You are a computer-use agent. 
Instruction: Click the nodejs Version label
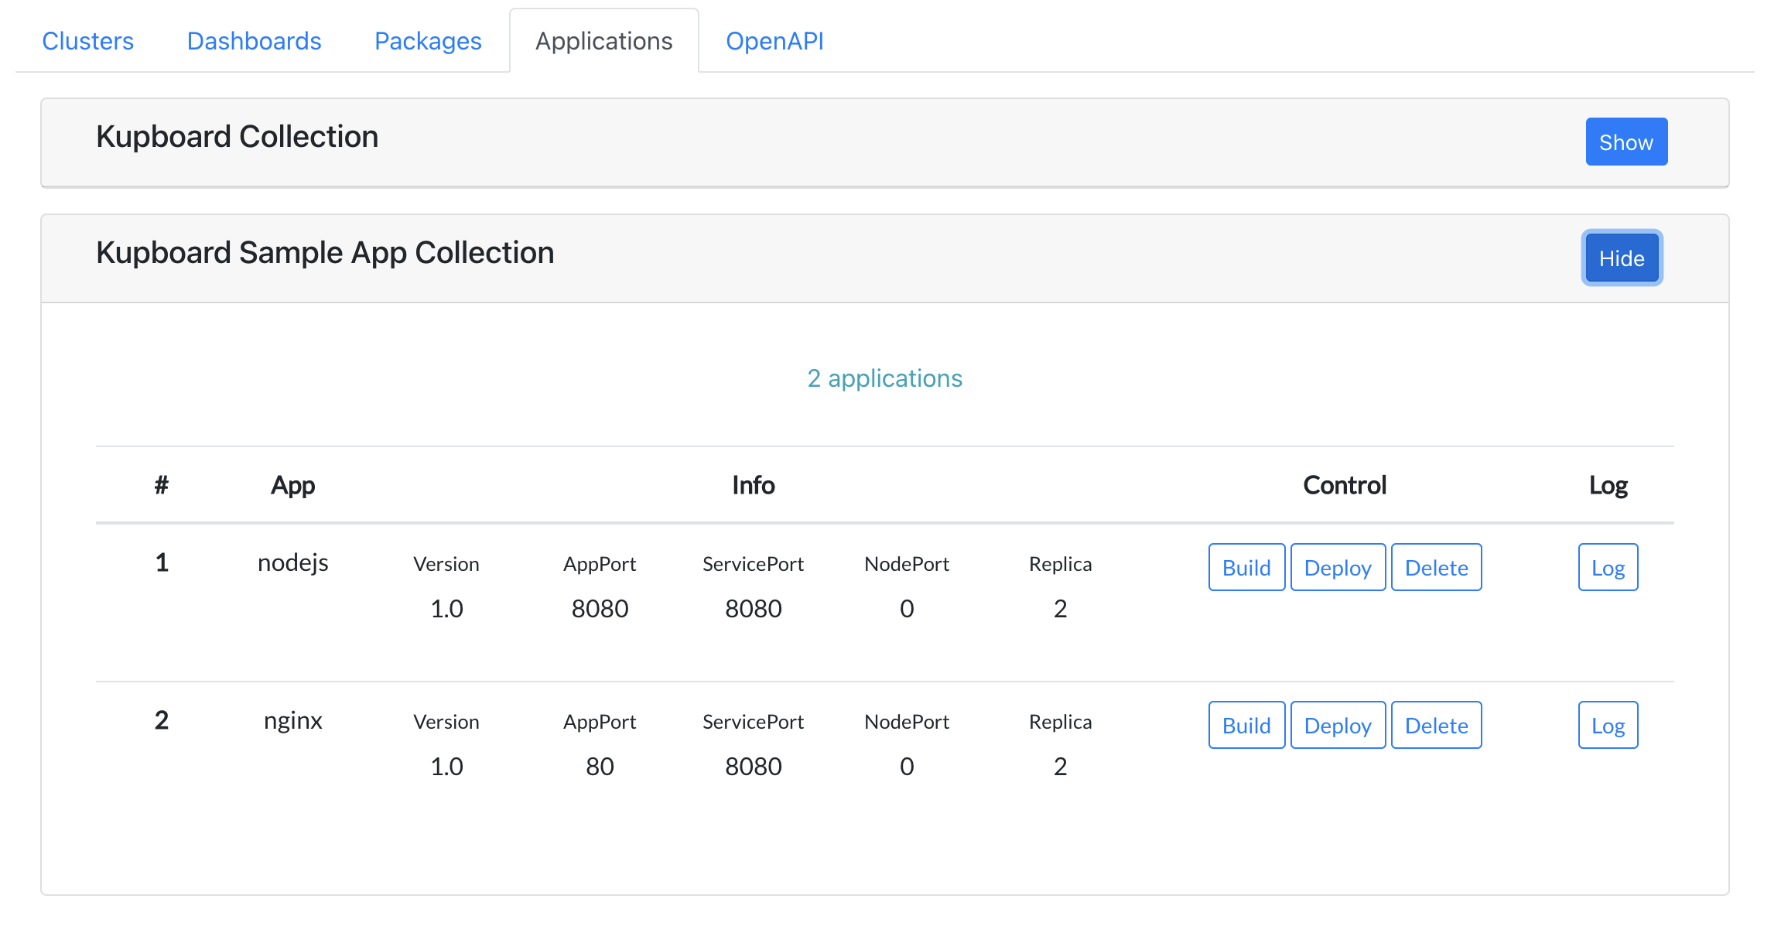click(446, 564)
